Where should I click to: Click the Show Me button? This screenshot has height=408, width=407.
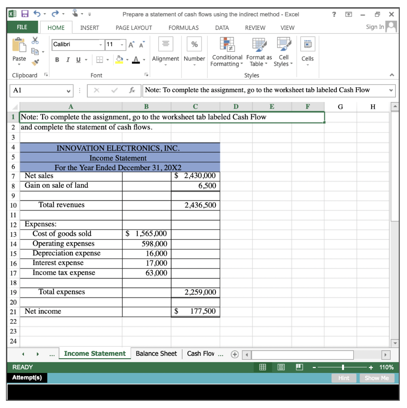click(377, 378)
